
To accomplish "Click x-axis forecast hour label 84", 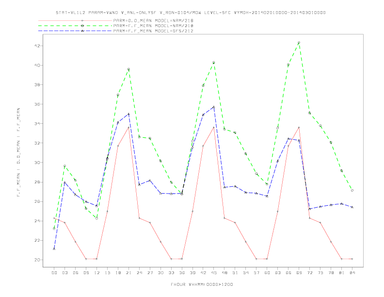I will [x=352, y=273].
